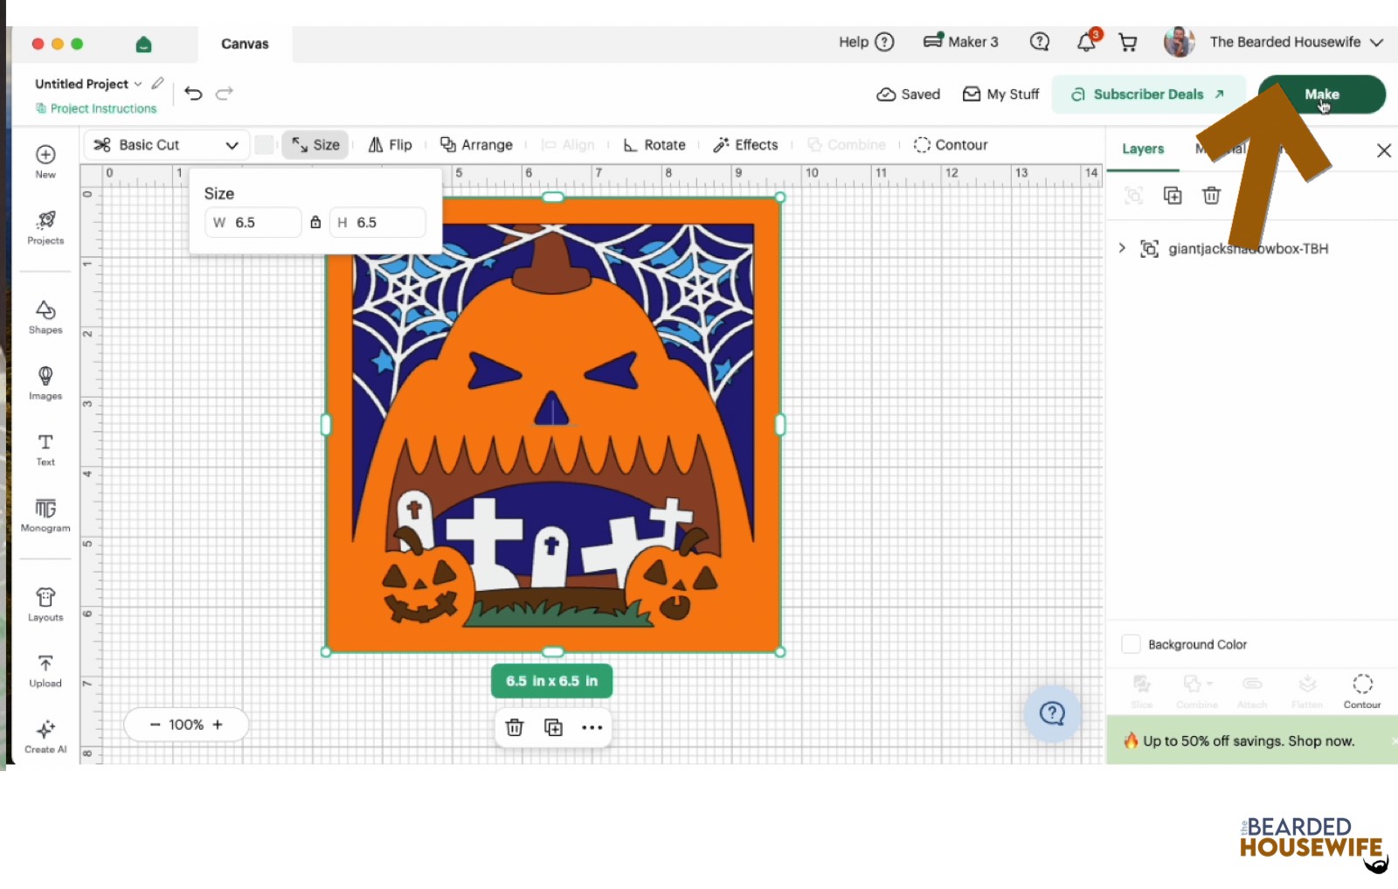Open Subscriber Deals

tap(1148, 94)
